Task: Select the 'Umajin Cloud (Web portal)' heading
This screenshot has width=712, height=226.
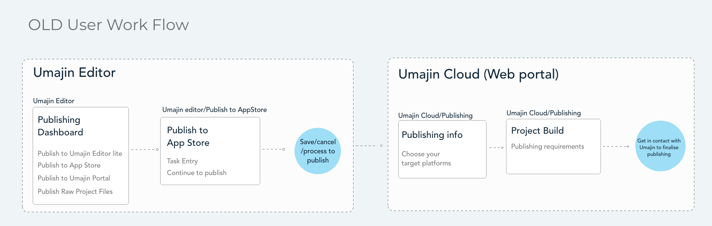Action: (x=479, y=74)
